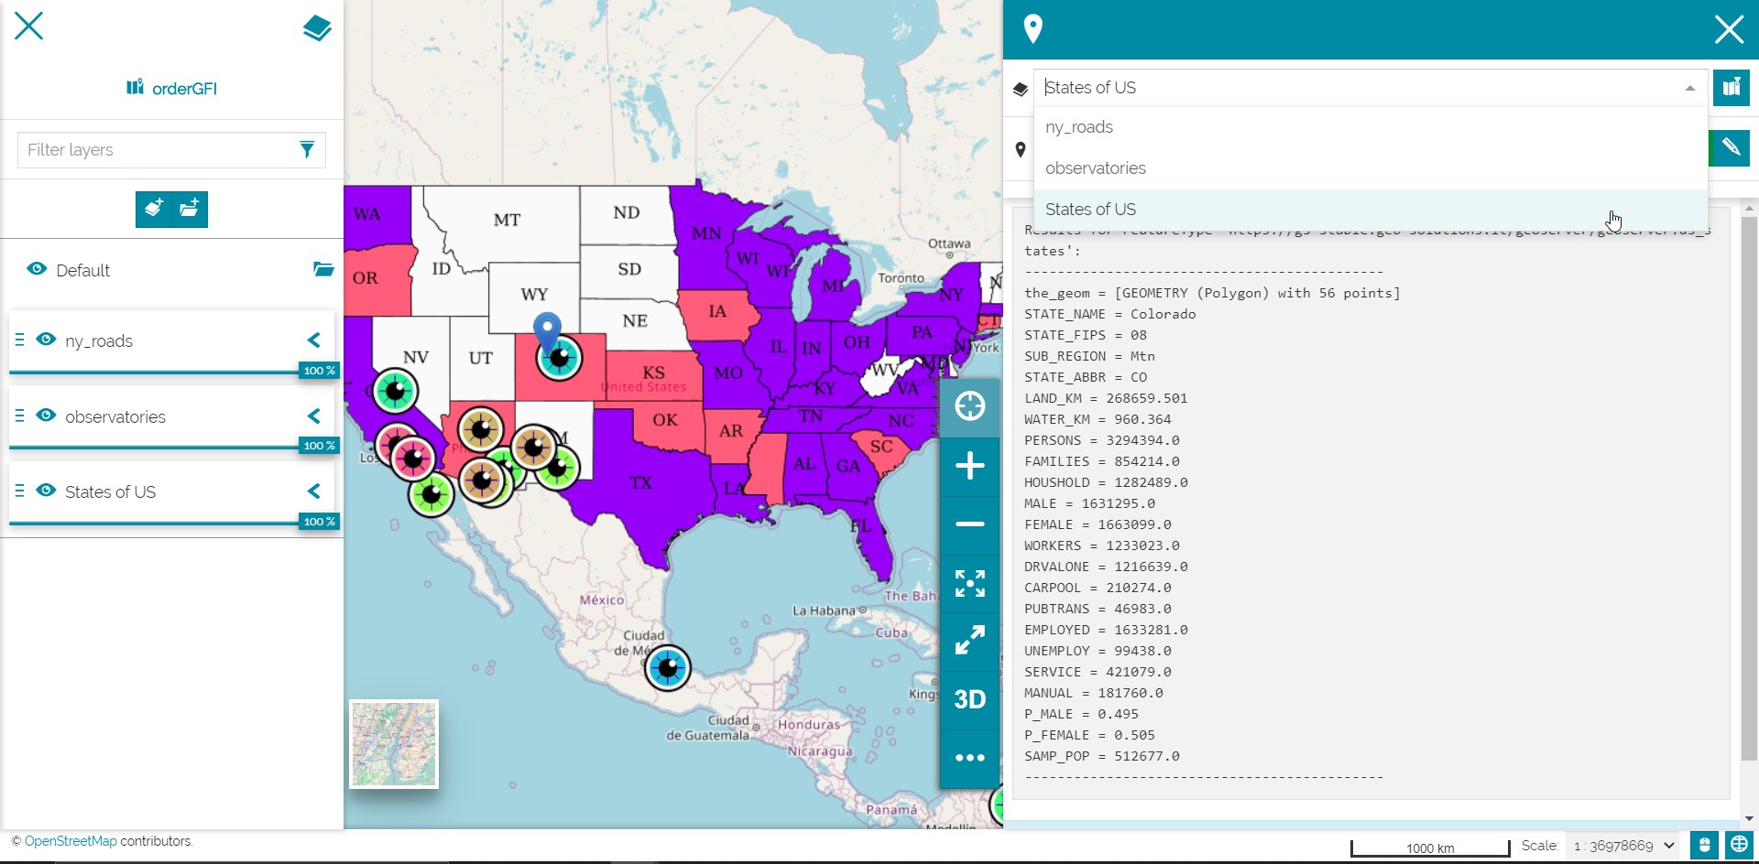Collapse the Default layer group folder
The image size is (1759, 864).
pyautogui.click(x=322, y=269)
